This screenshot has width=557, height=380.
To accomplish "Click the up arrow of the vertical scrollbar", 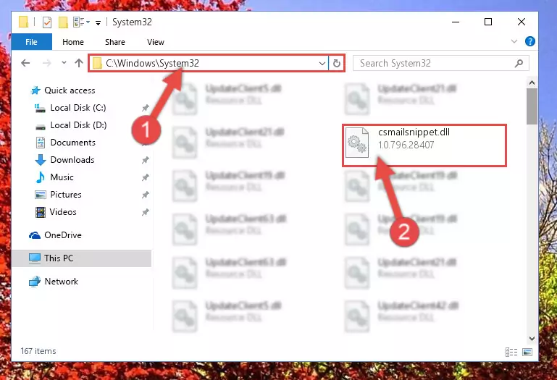I will click(x=532, y=83).
